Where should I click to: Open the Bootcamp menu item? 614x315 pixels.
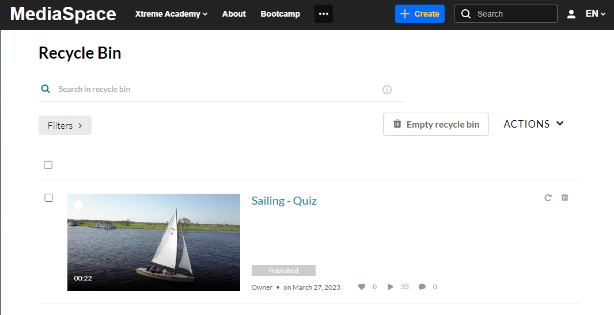[x=281, y=14]
